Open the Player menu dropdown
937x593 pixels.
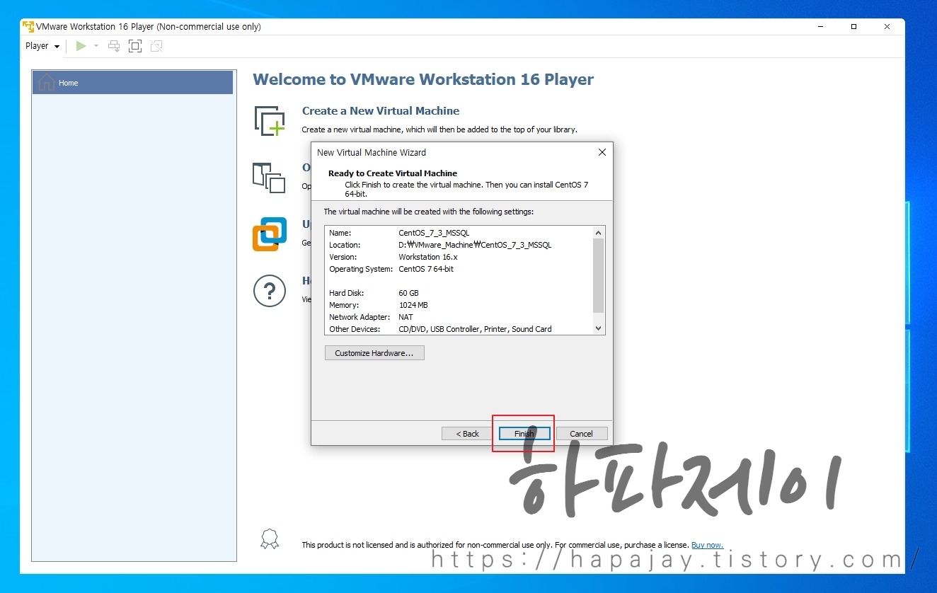point(42,46)
